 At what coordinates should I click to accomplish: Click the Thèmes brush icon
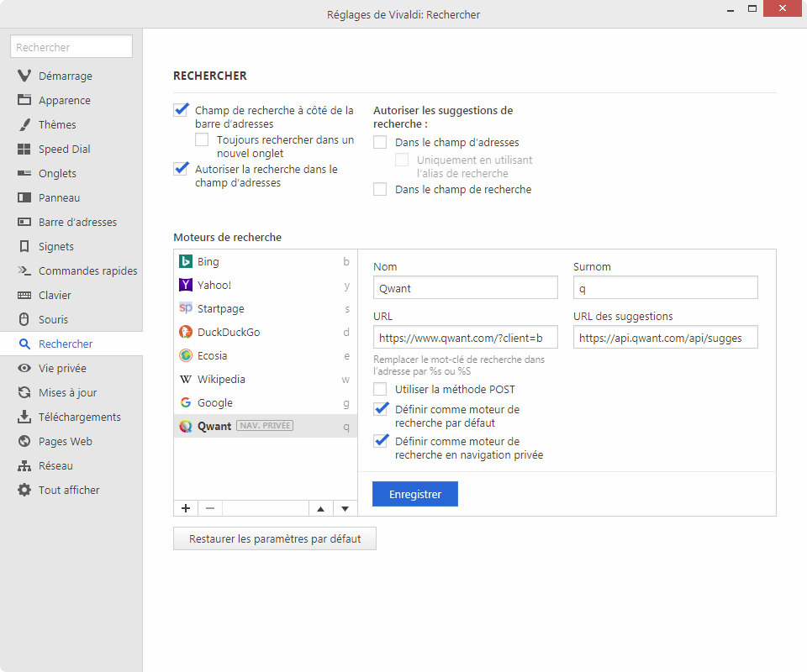tap(24, 124)
